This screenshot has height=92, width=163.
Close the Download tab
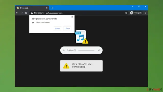click(x=47, y=8)
